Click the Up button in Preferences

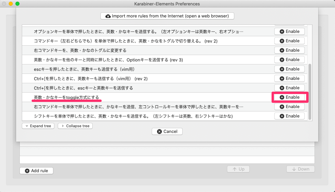point(238,169)
